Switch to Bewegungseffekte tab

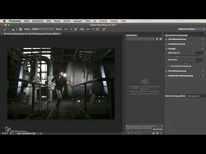[194, 96]
